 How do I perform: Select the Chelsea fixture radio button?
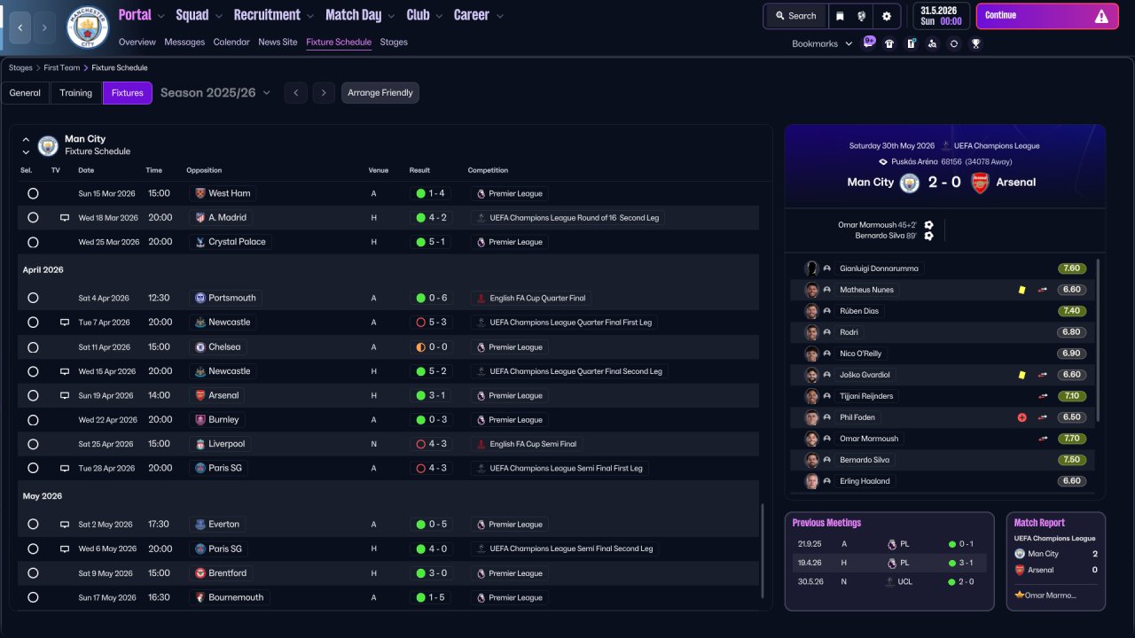click(x=33, y=347)
